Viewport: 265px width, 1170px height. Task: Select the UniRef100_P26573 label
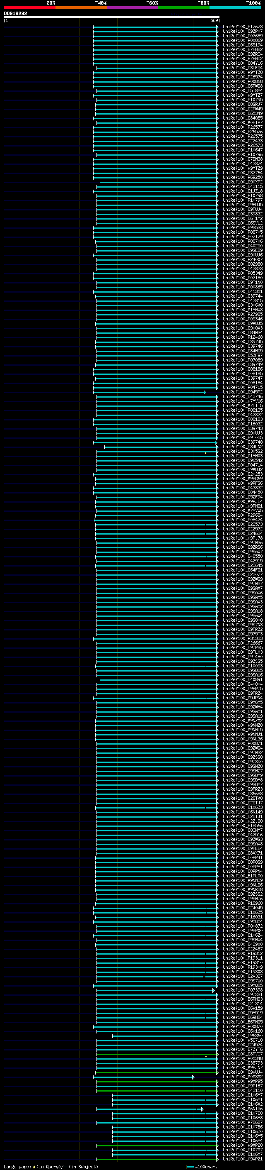(x=242, y=145)
